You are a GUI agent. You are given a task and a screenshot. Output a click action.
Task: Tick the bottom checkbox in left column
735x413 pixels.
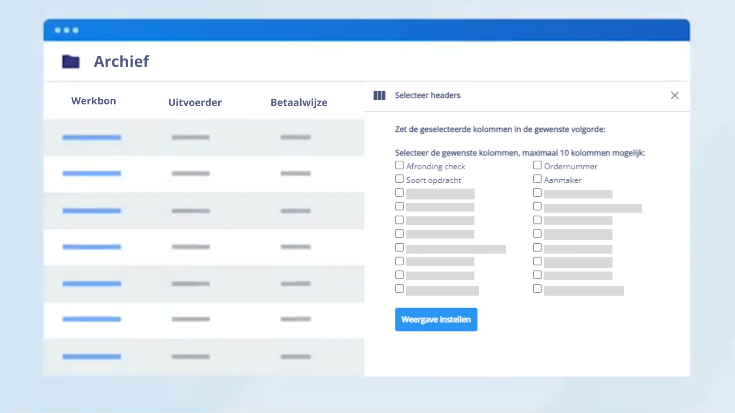point(399,289)
